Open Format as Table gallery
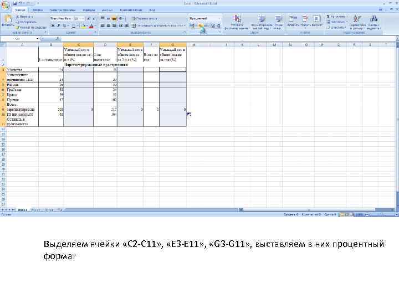Image resolution: width=399 pixels, height=299 pixels. pos(262,22)
